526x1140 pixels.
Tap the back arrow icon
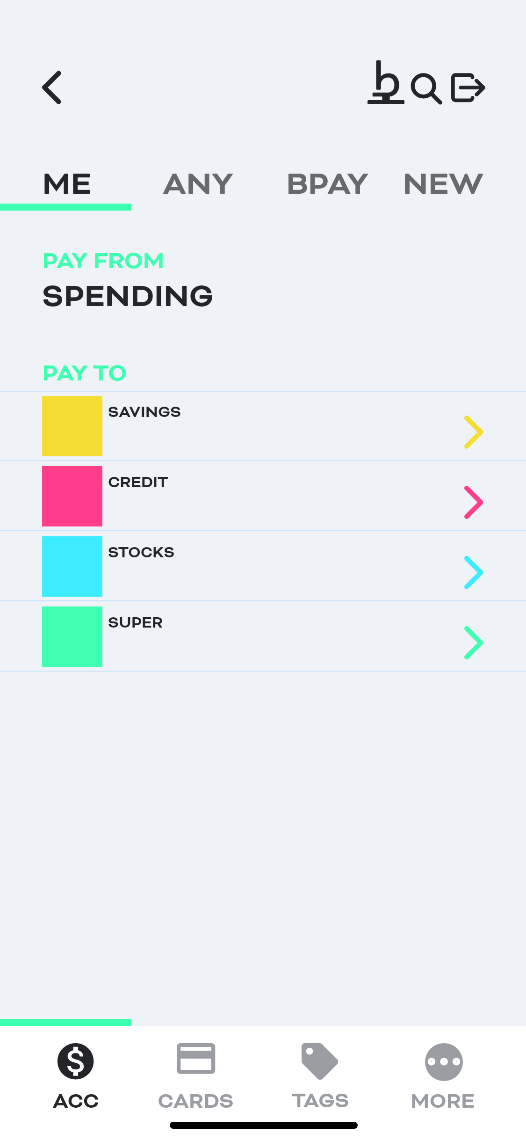click(x=52, y=88)
